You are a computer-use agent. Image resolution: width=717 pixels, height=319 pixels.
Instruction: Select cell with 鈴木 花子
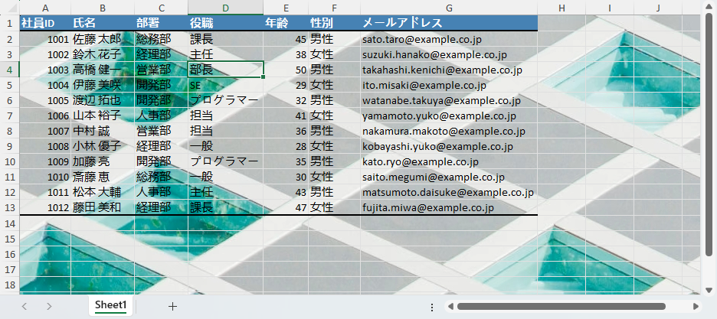[103, 54]
